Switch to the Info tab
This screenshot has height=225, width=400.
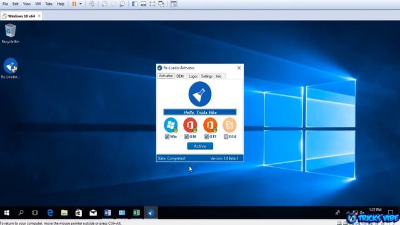tap(219, 76)
